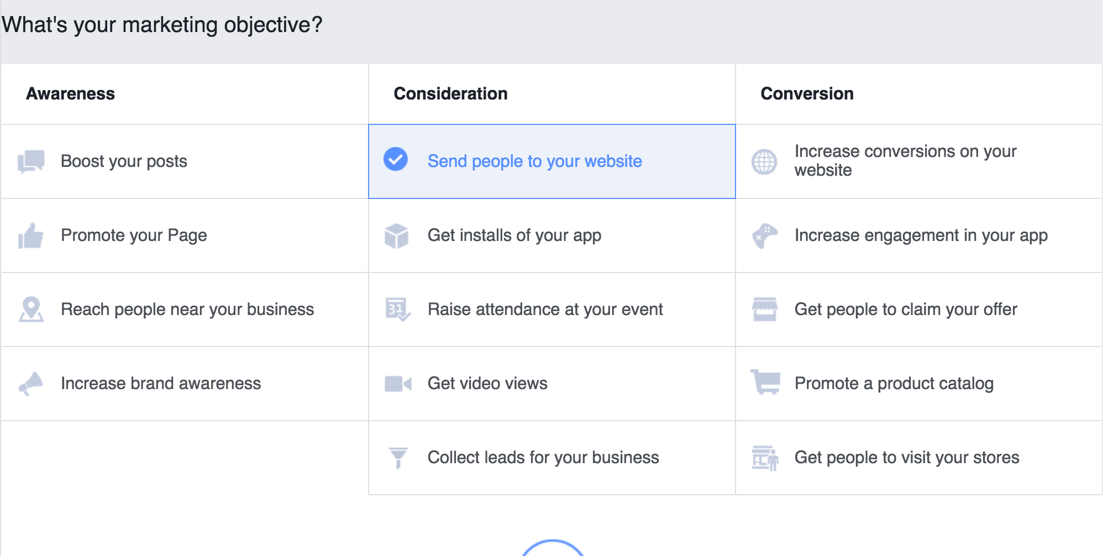Click the Consideration column header
The width and height of the screenshot is (1103, 556).
450,94
